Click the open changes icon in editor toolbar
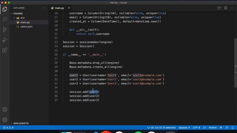Screen dimensions: 237x133 coord(219,8)
